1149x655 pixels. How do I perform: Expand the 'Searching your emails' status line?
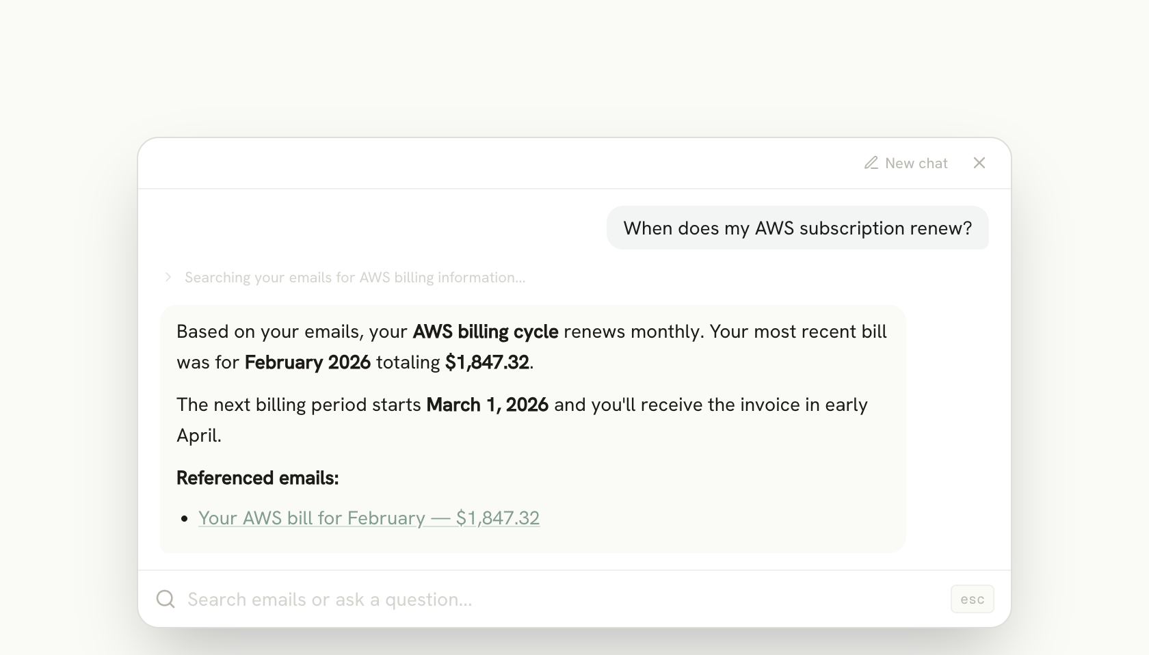(x=354, y=277)
